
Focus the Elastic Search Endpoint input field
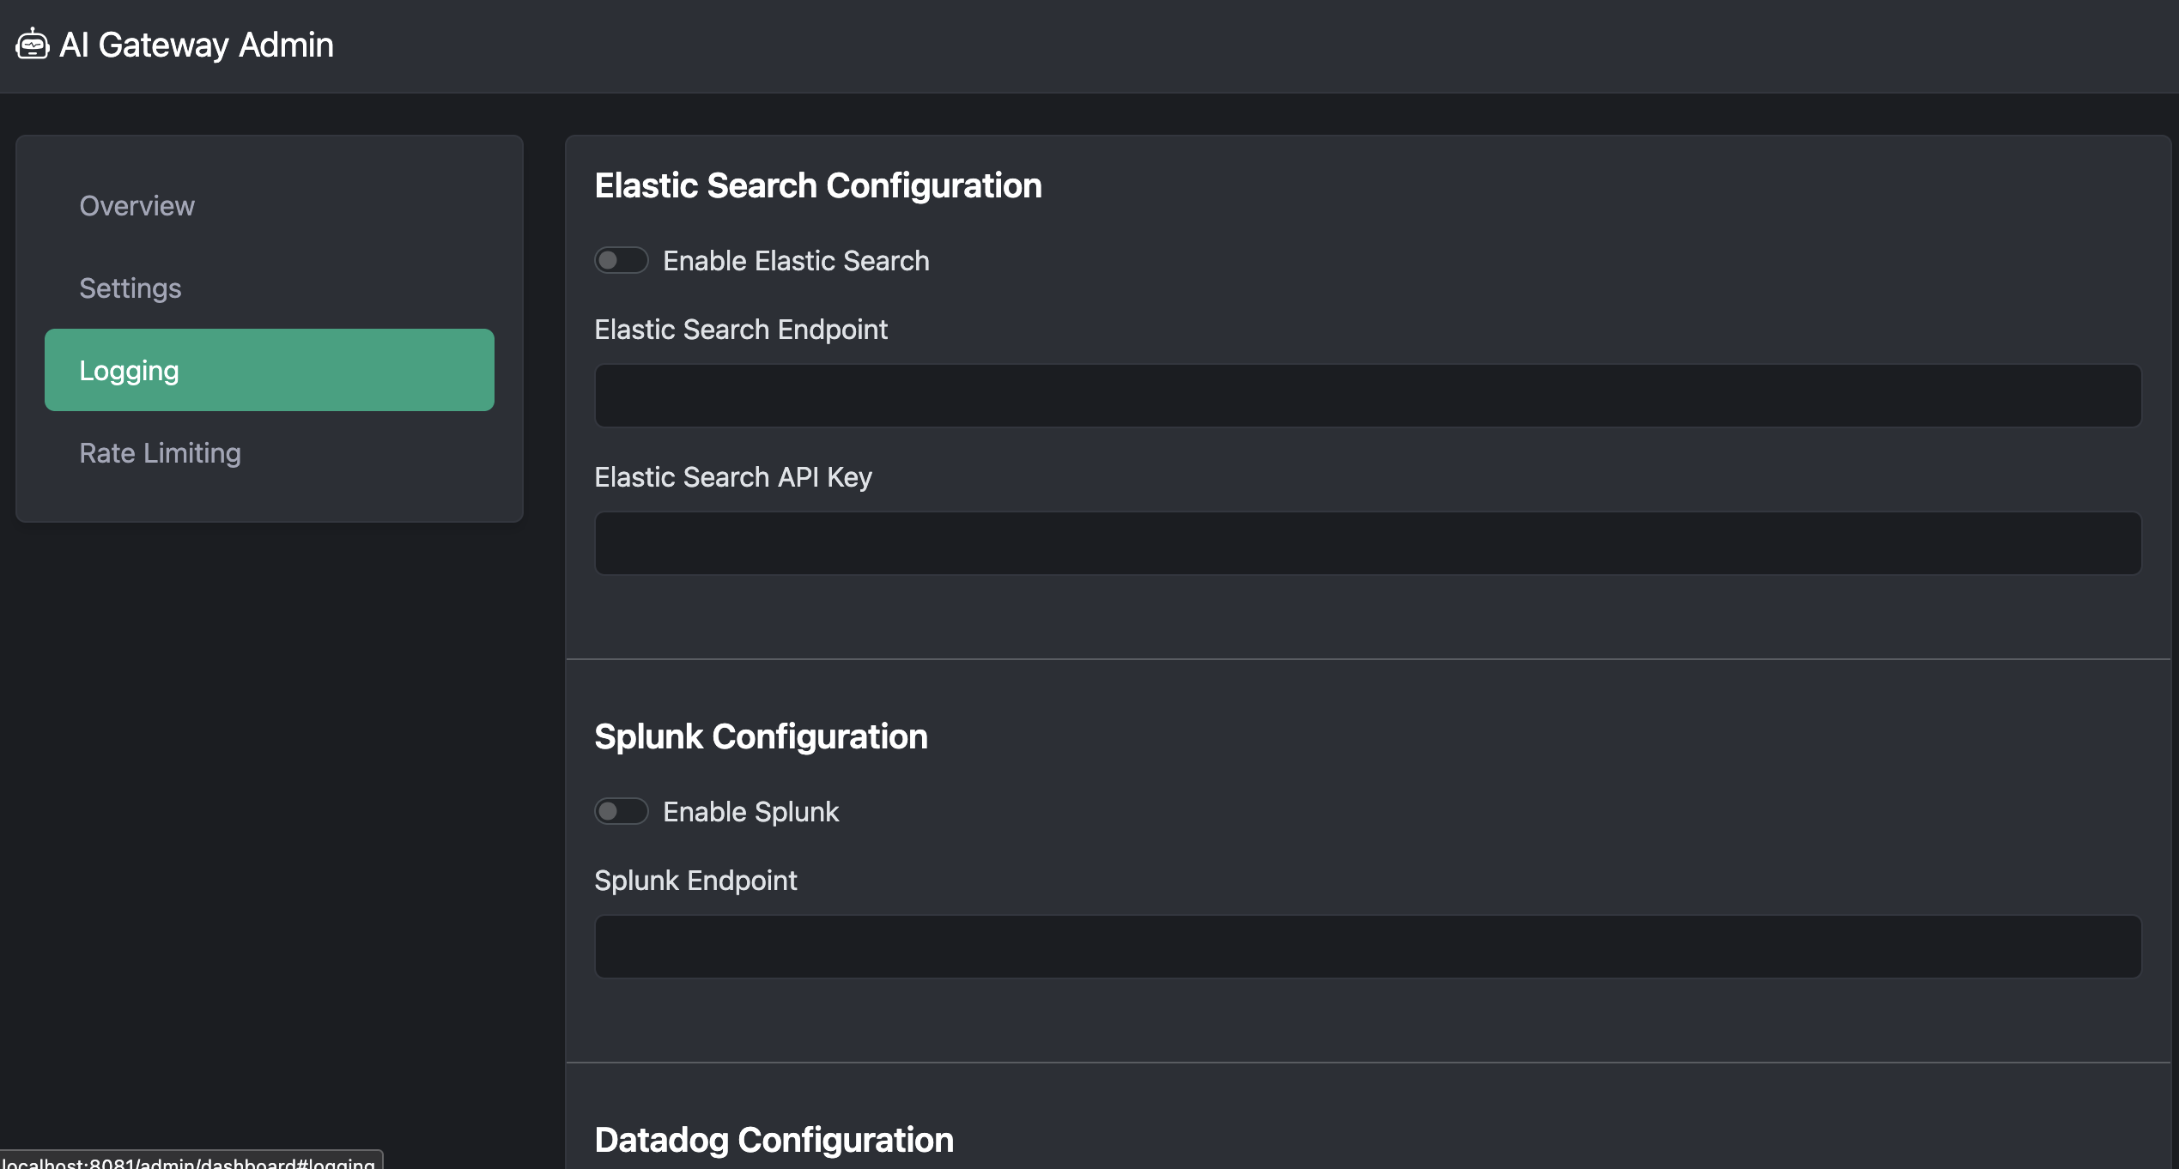(x=1367, y=396)
